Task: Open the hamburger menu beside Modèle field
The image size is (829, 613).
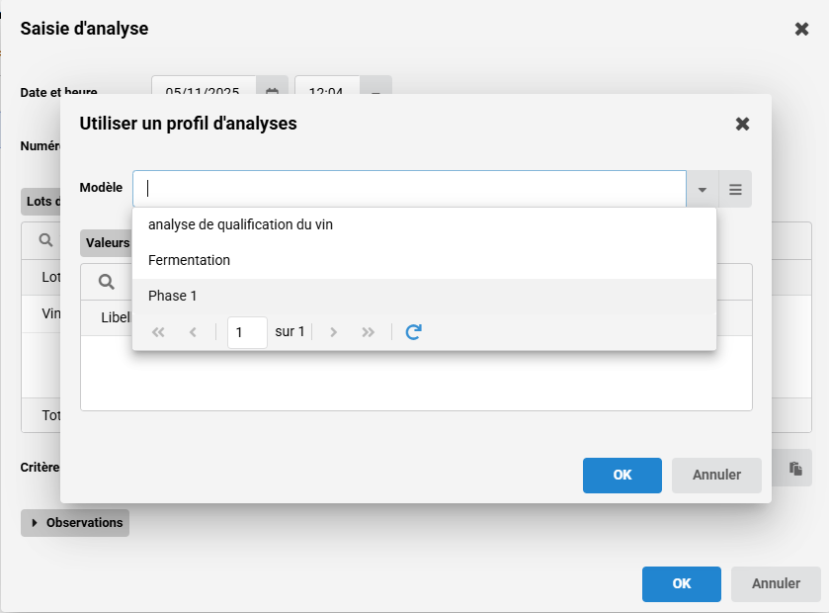Action: (735, 189)
